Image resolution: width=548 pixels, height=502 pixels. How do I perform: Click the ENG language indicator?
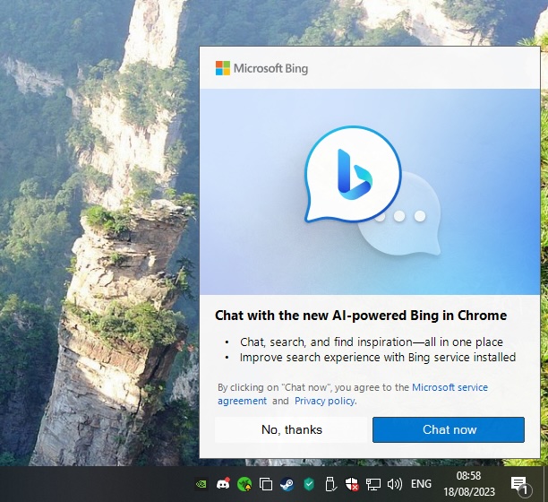[x=421, y=484]
